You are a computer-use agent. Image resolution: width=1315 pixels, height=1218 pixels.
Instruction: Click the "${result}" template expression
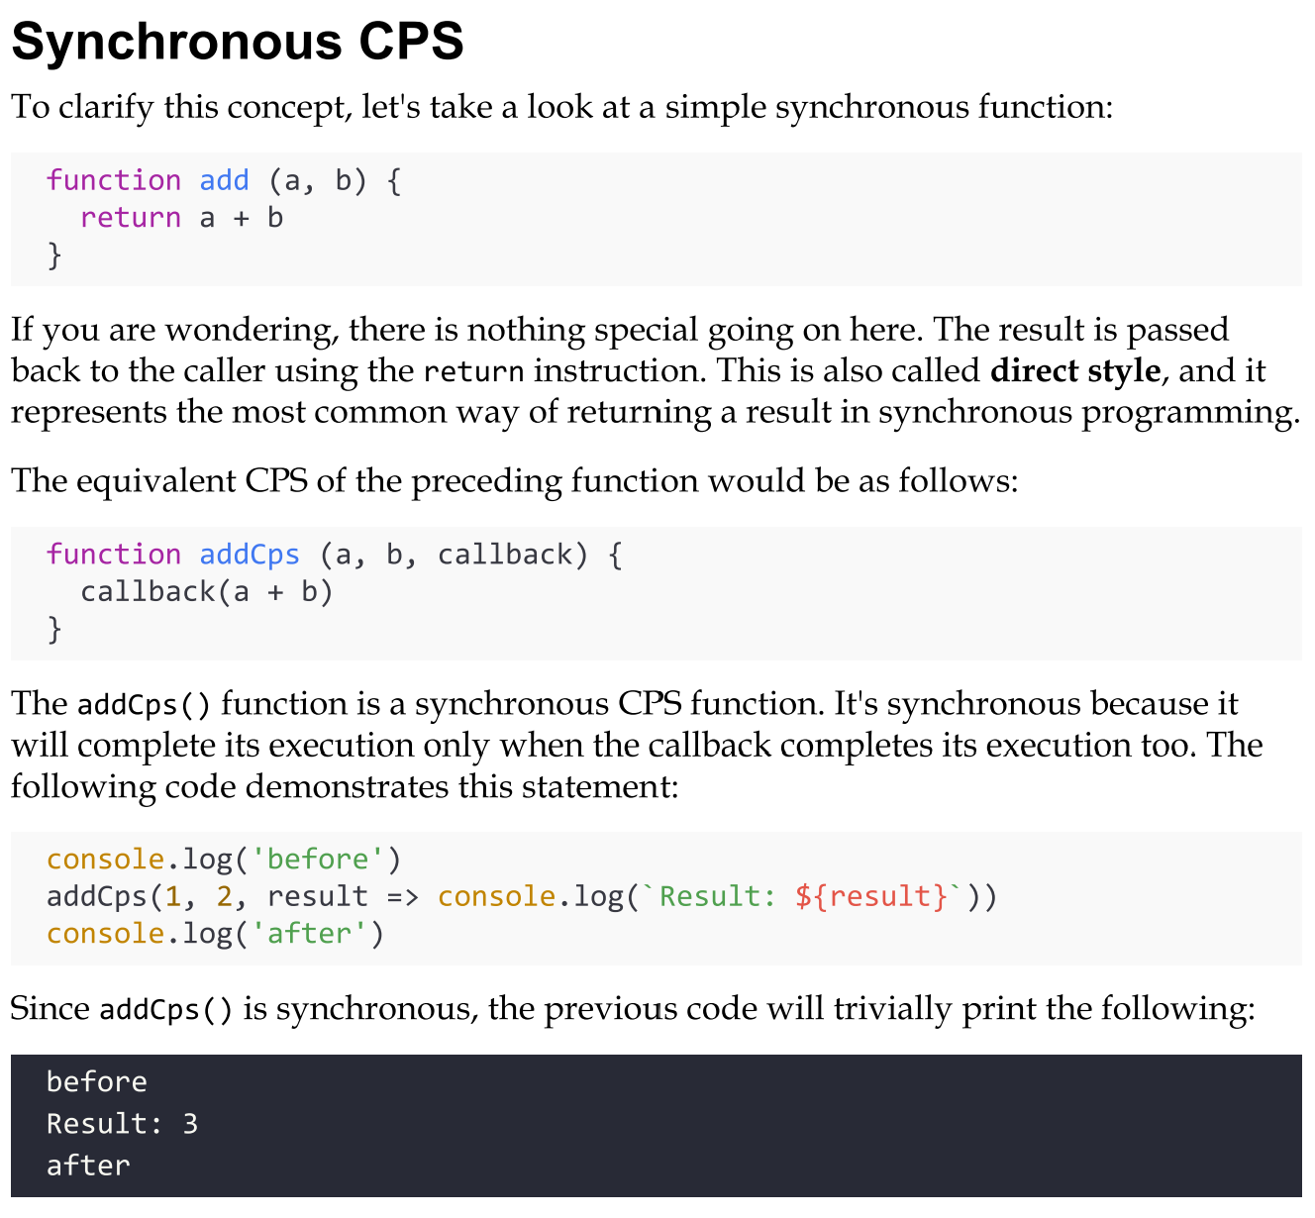tap(871, 896)
